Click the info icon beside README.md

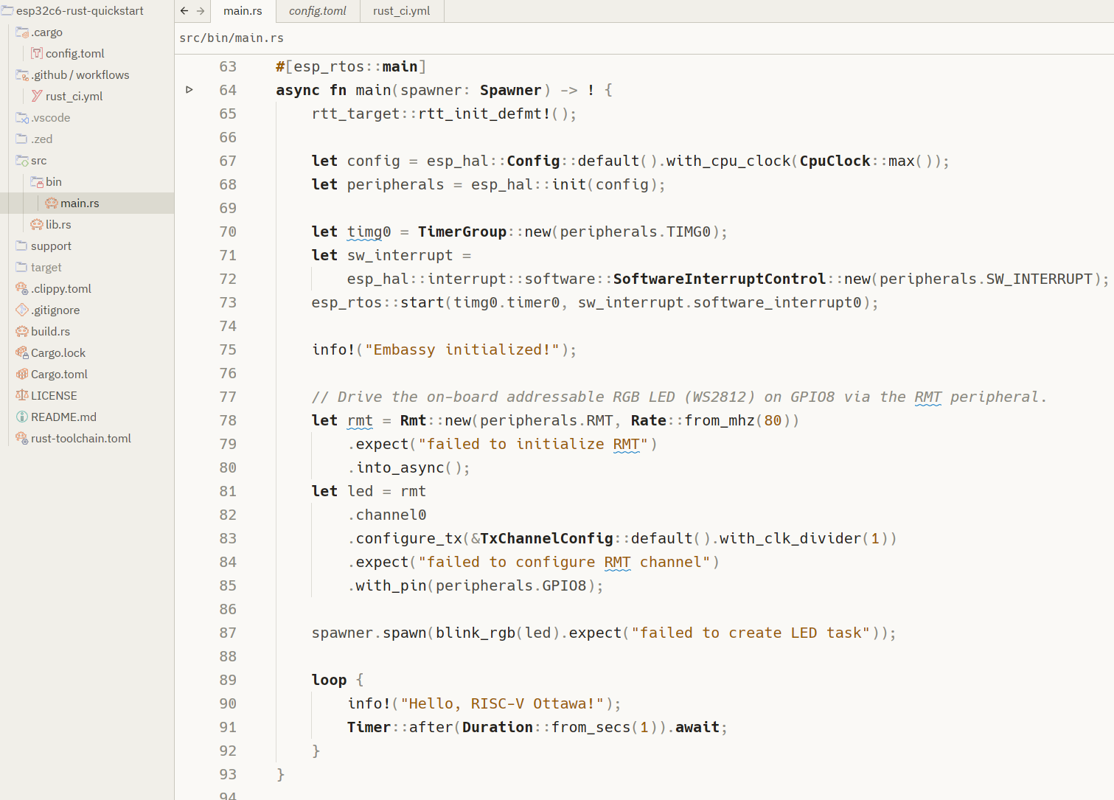[x=22, y=417]
